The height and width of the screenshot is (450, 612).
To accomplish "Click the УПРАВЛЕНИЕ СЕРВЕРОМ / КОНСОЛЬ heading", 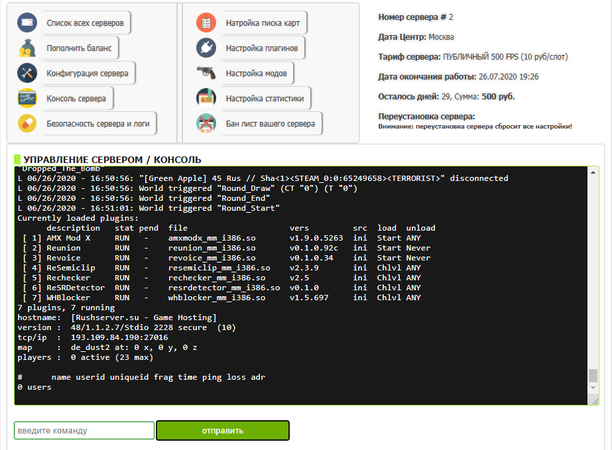I will click(x=113, y=160).
